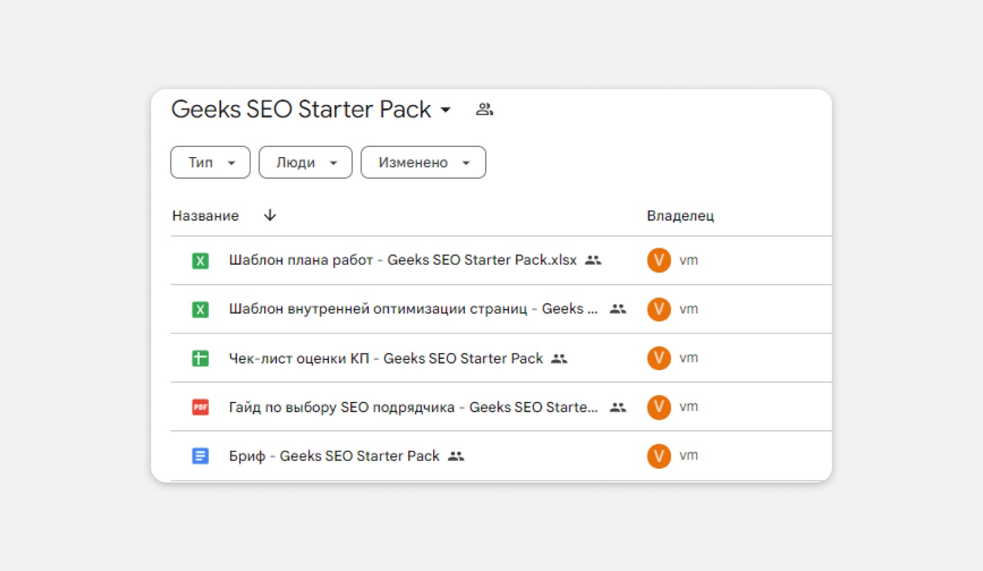This screenshot has width=983, height=571.
Task: Click the shared icon next to Бриф file
Action: tap(456, 456)
